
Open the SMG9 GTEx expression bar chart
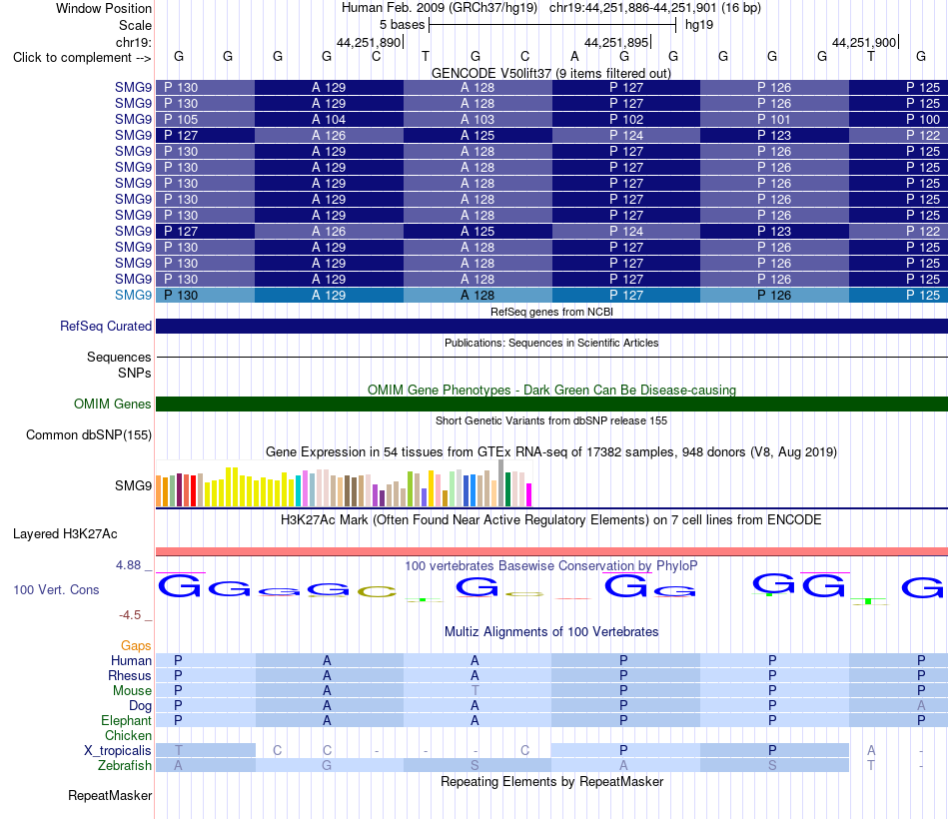click(344, 483)
